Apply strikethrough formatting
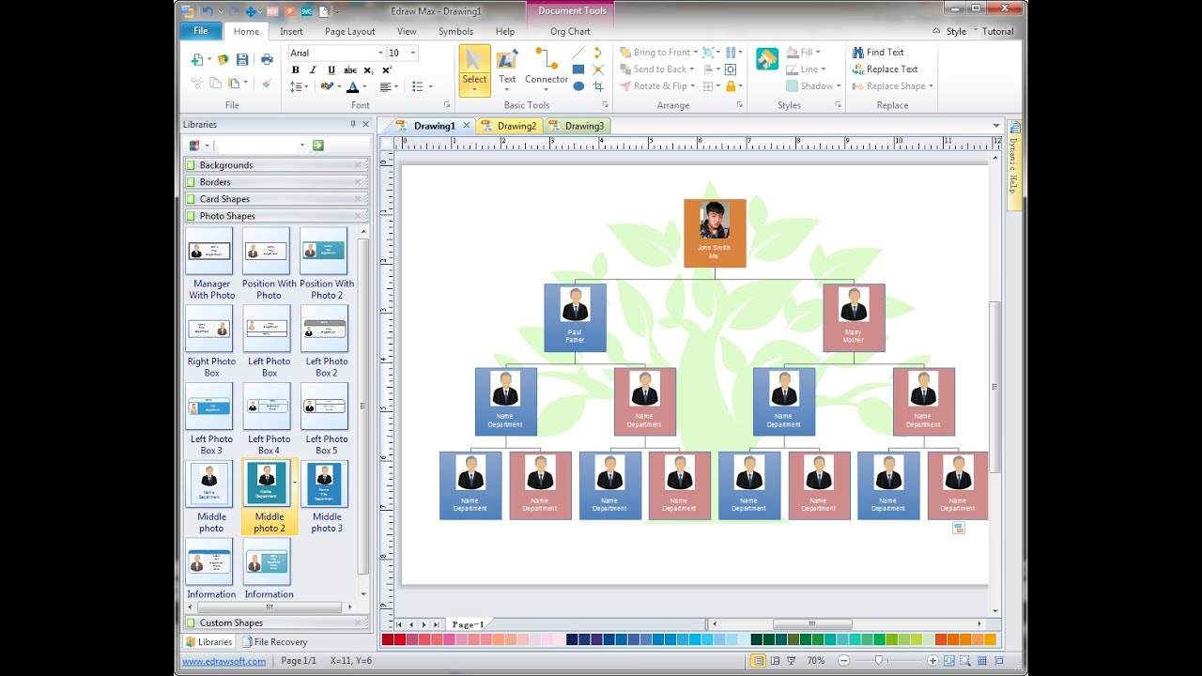The width and height of the screenshot is (1202, 676). (x=350, y=69)
